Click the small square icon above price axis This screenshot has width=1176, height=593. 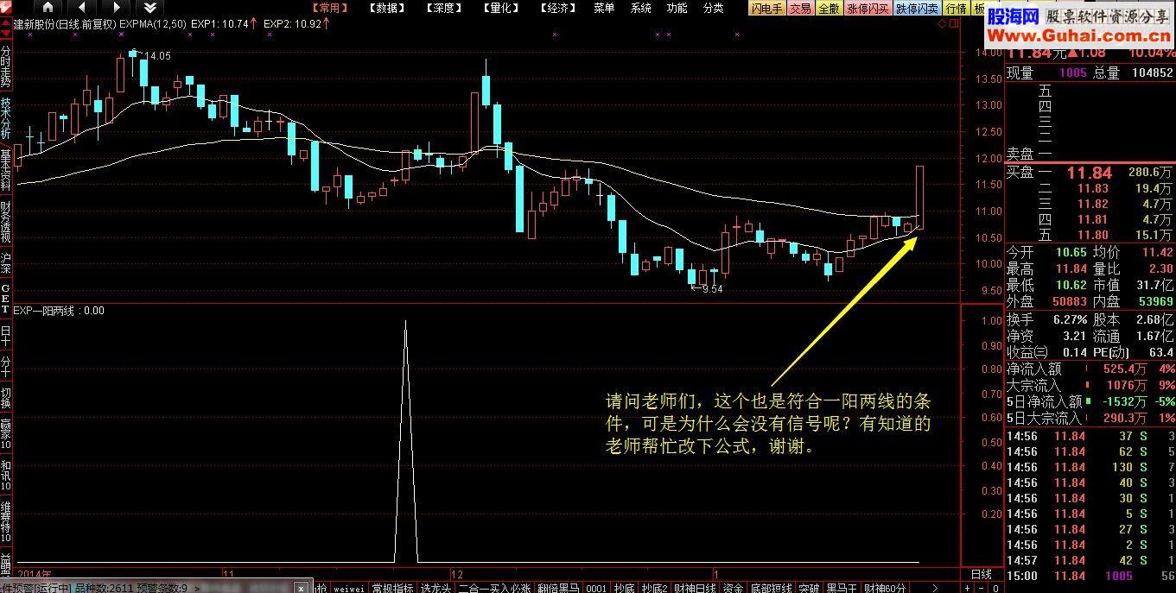[953, 24]
